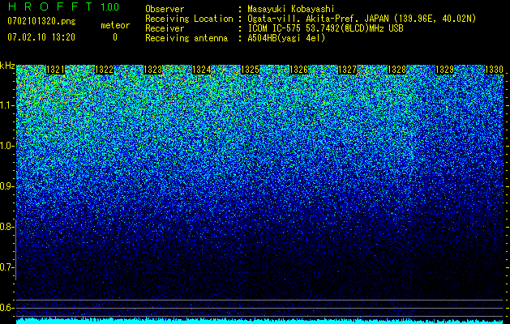Click the 1330 time marker
This screenshot has width=510, height=324.
494,70
